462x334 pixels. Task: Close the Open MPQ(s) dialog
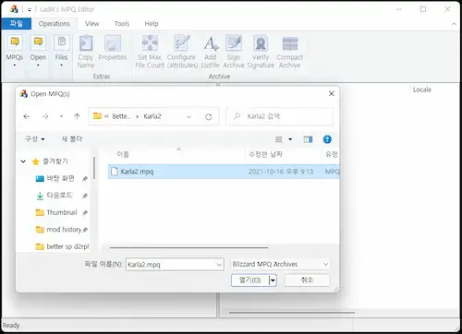(x=332, y=93)
